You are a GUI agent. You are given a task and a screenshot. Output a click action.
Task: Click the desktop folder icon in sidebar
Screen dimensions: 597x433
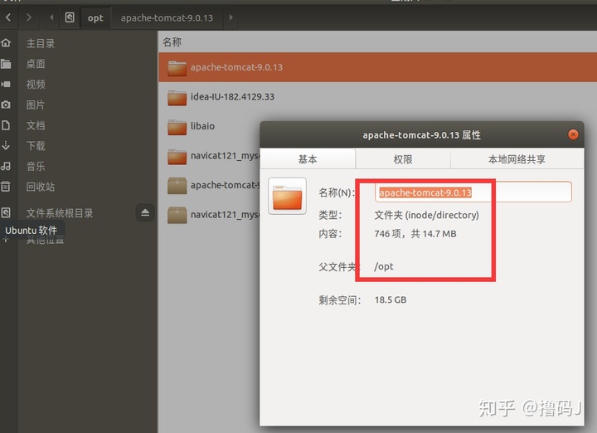6,64
